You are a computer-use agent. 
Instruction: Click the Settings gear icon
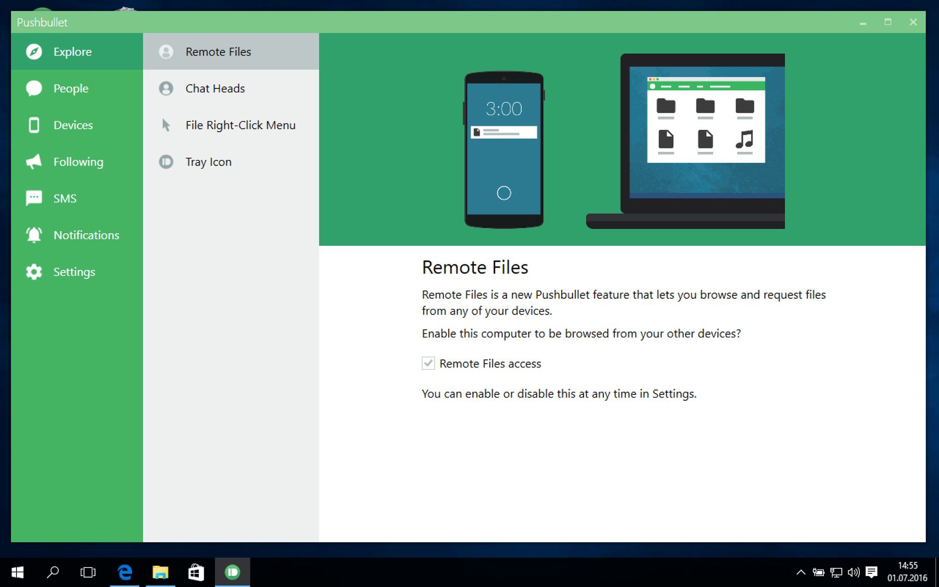pyautogui.click(x=34, y=271)
